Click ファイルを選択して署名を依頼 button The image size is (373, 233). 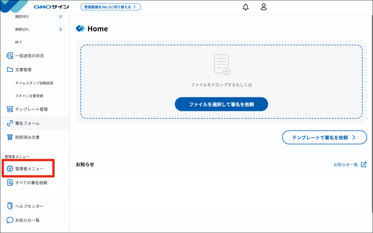click(221, 104)
